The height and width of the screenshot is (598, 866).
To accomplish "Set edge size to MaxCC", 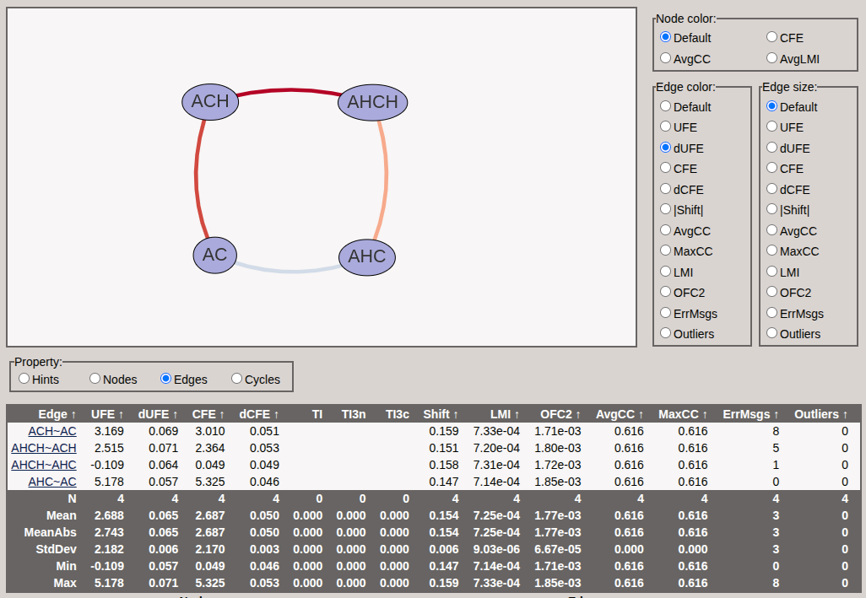I will click(771, 251).
